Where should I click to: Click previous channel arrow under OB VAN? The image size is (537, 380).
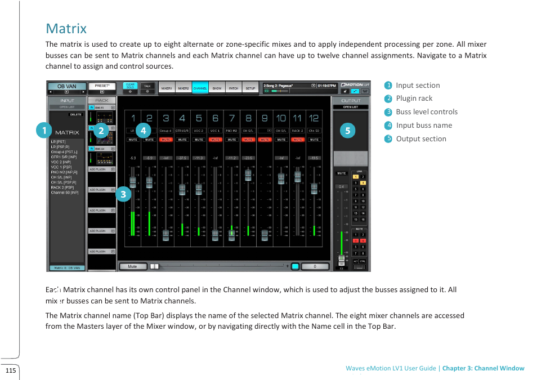[x=51, y=92]
